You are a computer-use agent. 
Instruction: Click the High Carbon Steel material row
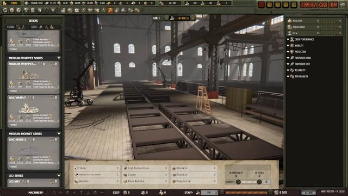click(x=146, y=168)
